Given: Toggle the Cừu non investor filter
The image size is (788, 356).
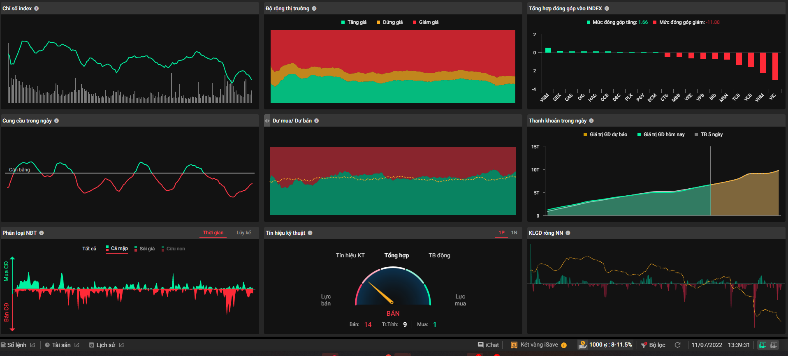Looking at the screenshot, I should click(173, 249).
